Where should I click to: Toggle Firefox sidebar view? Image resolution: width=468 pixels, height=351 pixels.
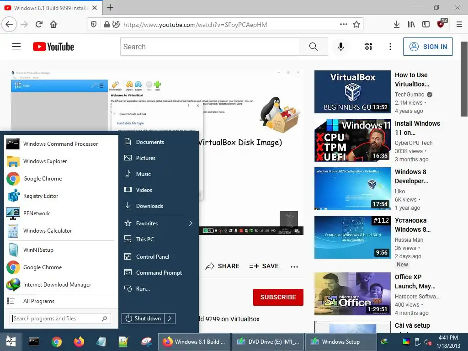[x=426, y=24]
